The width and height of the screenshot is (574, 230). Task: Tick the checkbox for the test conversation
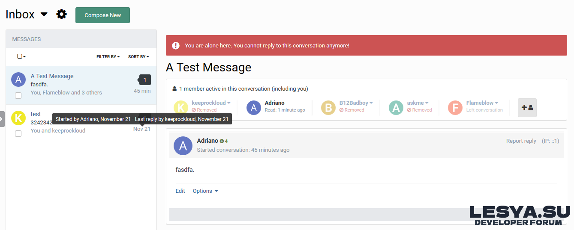click(x=18, y=134)
